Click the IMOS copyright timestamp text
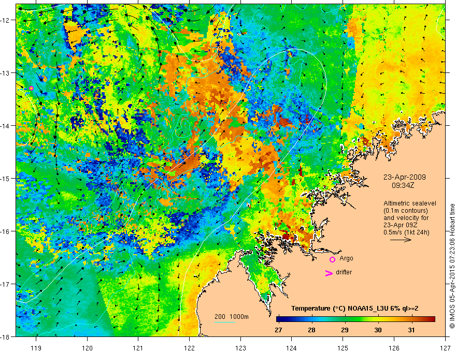Viewport: 456px width, 352px height. 452,266
